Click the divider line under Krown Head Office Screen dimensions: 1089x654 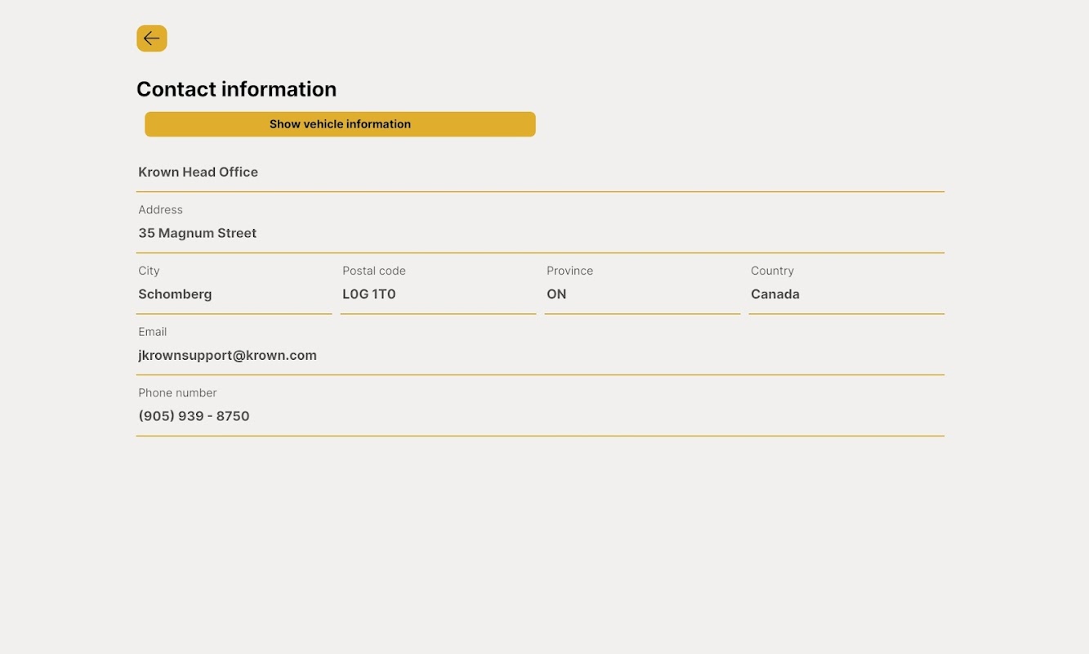[540, 192]
